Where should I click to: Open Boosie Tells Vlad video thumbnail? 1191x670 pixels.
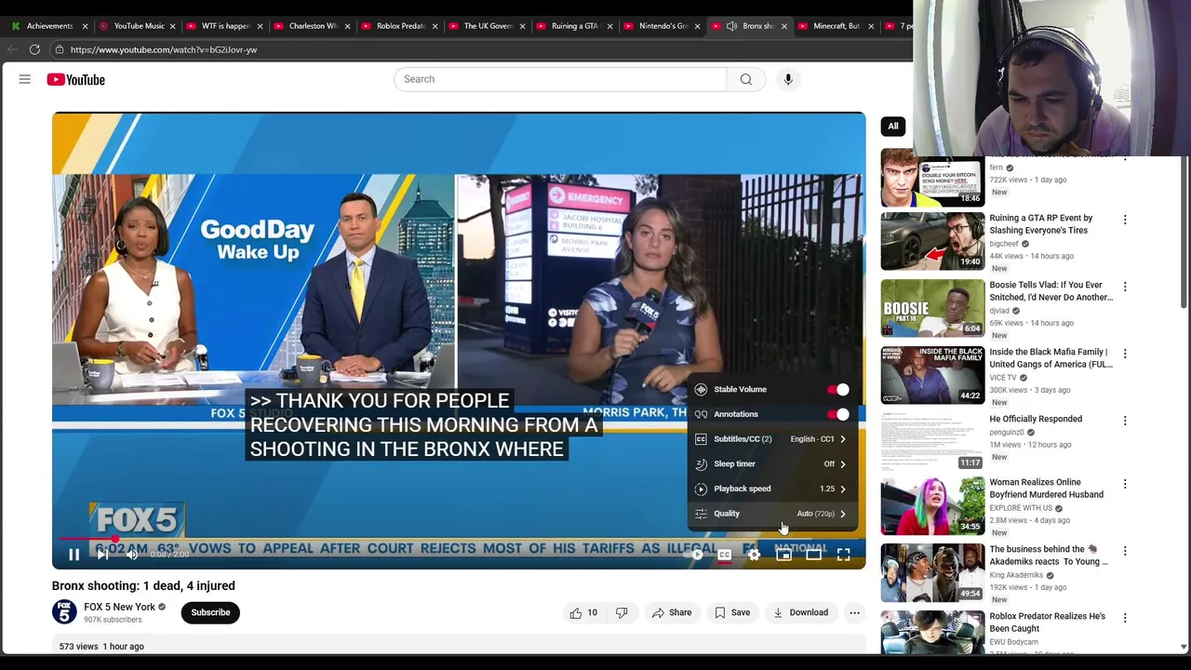(932, 308)
